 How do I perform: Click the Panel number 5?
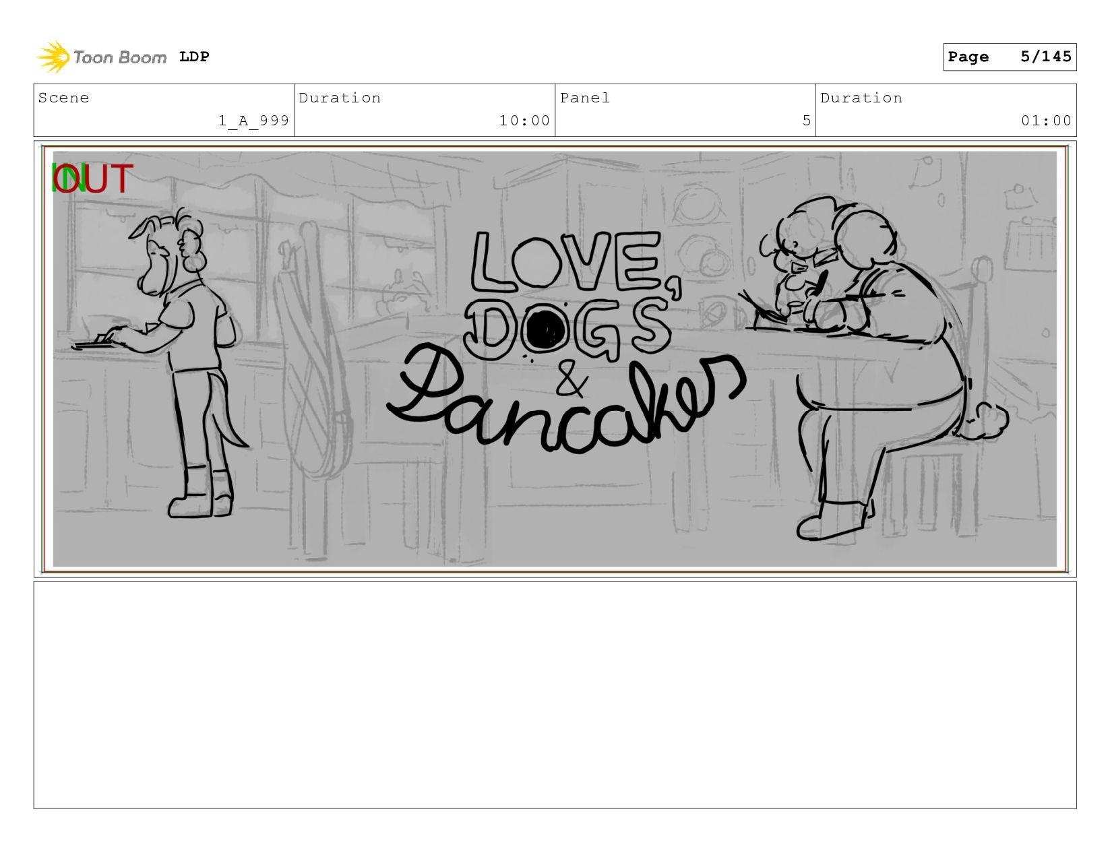pyautogui.click(x=806, y=121)
